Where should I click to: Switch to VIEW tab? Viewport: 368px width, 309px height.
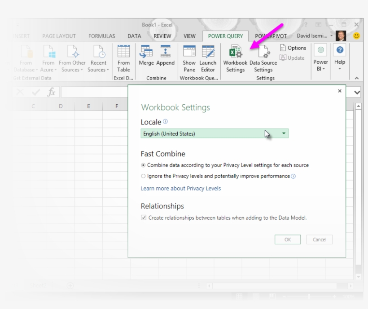tap(189, 36)
